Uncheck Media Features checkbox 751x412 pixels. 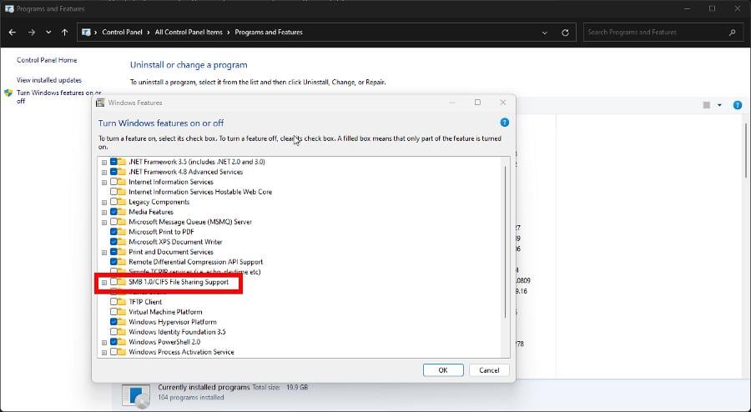113,212
